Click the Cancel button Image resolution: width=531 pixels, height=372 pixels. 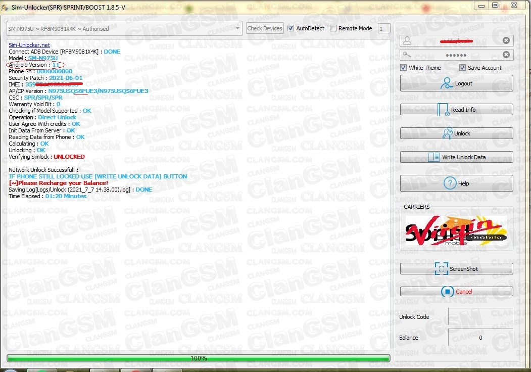[x=457, y=291]
